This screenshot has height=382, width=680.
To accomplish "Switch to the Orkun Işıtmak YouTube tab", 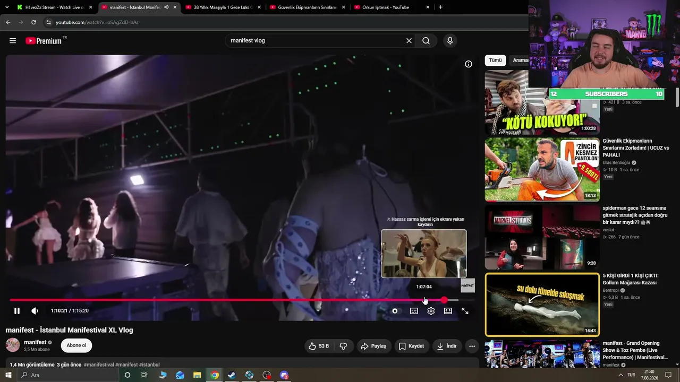I will pos(391,7).
